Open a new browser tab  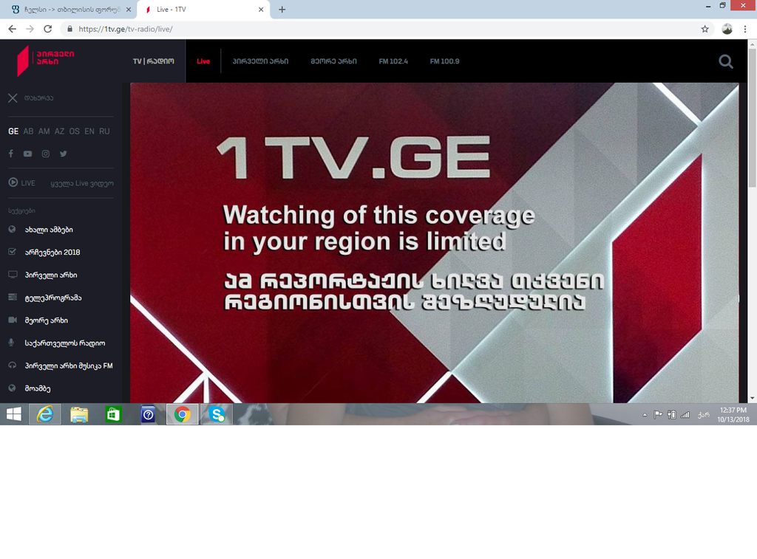pos(282,9)
